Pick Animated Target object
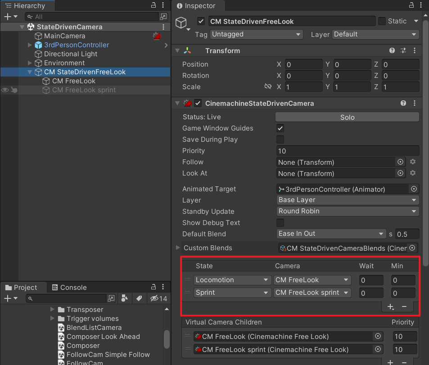The height and width of the screenshot is (365, 429). [414, 189]
